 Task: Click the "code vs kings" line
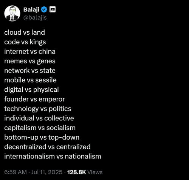25,42
